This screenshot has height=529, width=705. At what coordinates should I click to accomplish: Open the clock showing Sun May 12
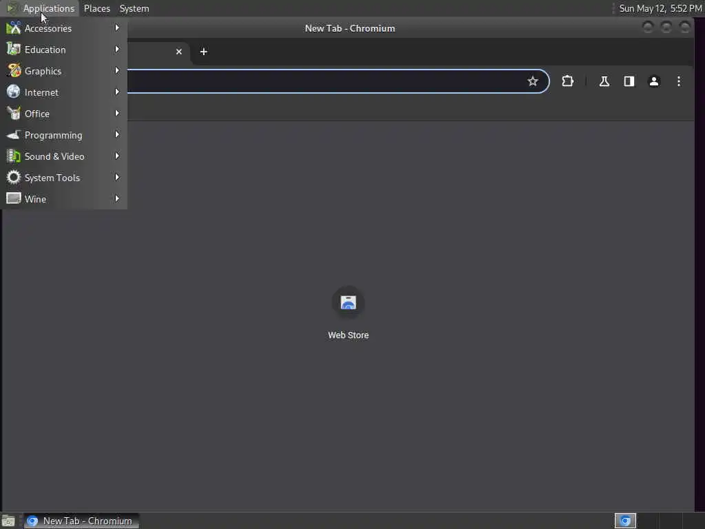point(660,8)
